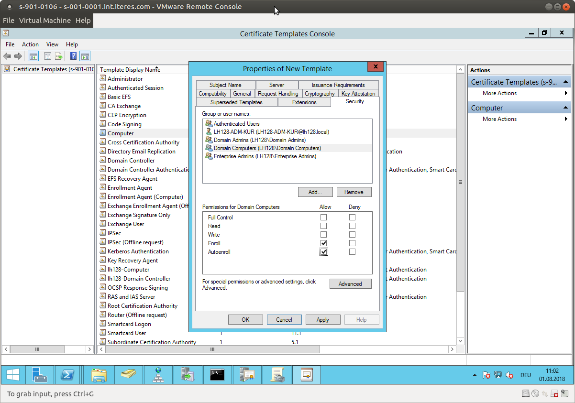The image size is (575, 403).
Task: Click the VMware network adapter status icon
Action: click(x=545, y=394)
